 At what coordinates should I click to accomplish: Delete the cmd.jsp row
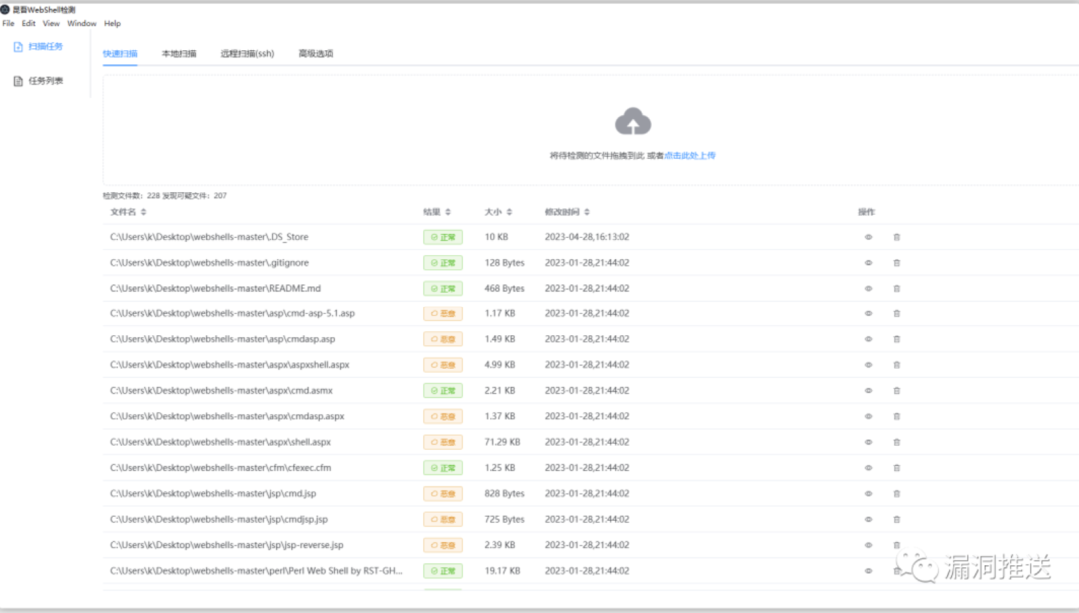click(x=896, y=494)
